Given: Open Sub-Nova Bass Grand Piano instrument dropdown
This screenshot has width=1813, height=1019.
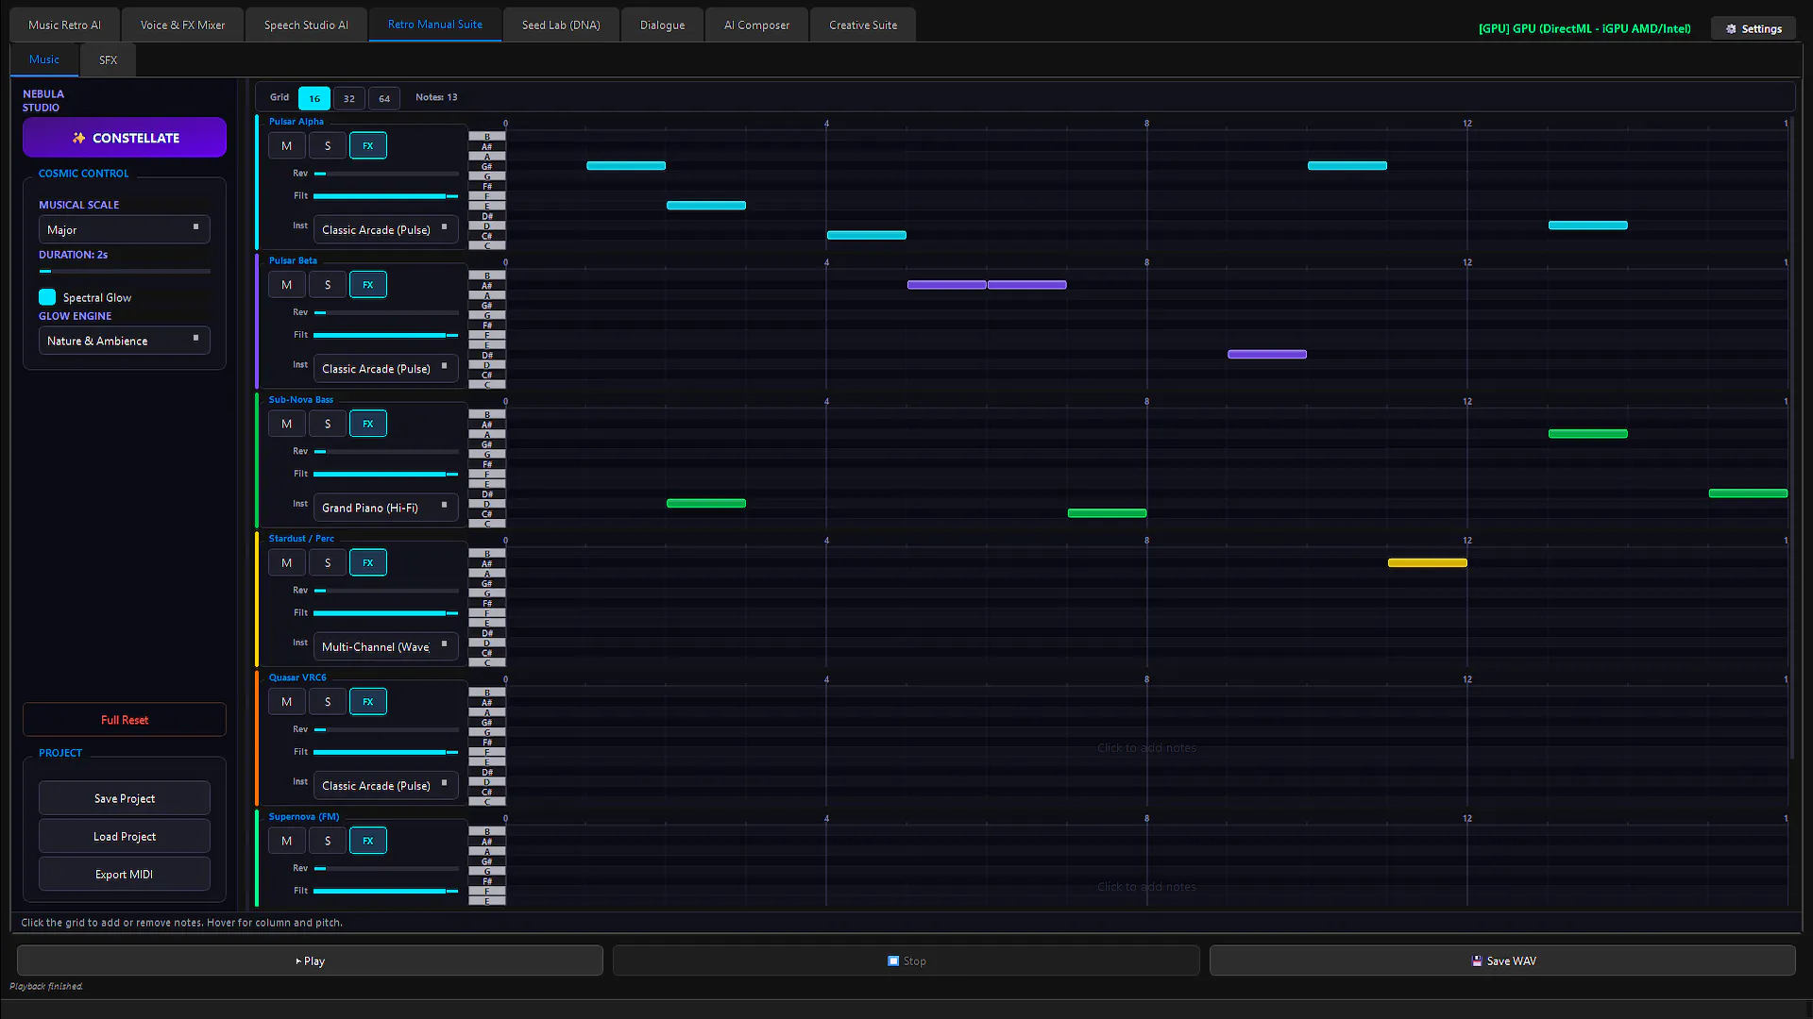Looking at the screenshot, I should pyautogui.click(x=385, y=508).
